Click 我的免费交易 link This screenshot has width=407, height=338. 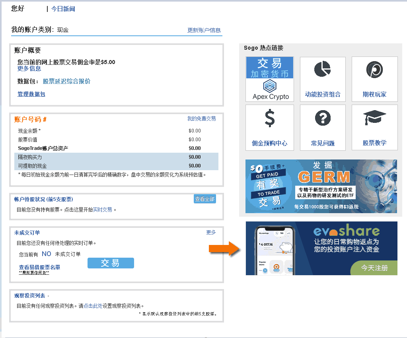pos(201,119)
